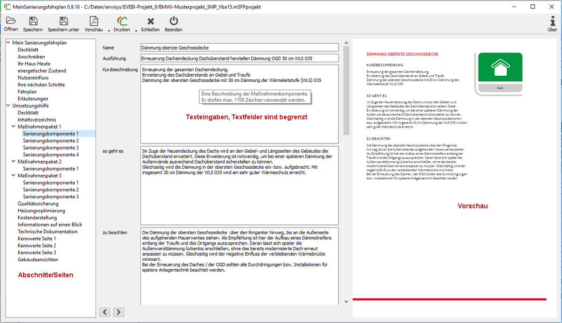Click the form's scroll up arrow

click(x=346, y=43)
